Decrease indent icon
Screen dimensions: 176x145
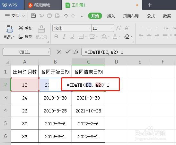tap(166, 28)
